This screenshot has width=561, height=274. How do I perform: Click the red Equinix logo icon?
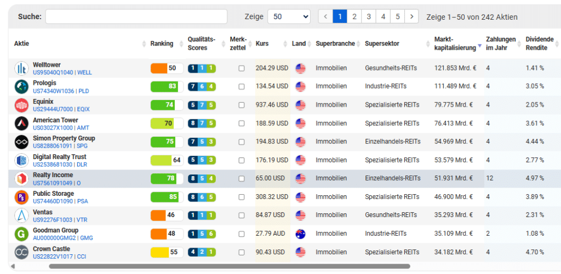tap(21, 105)
